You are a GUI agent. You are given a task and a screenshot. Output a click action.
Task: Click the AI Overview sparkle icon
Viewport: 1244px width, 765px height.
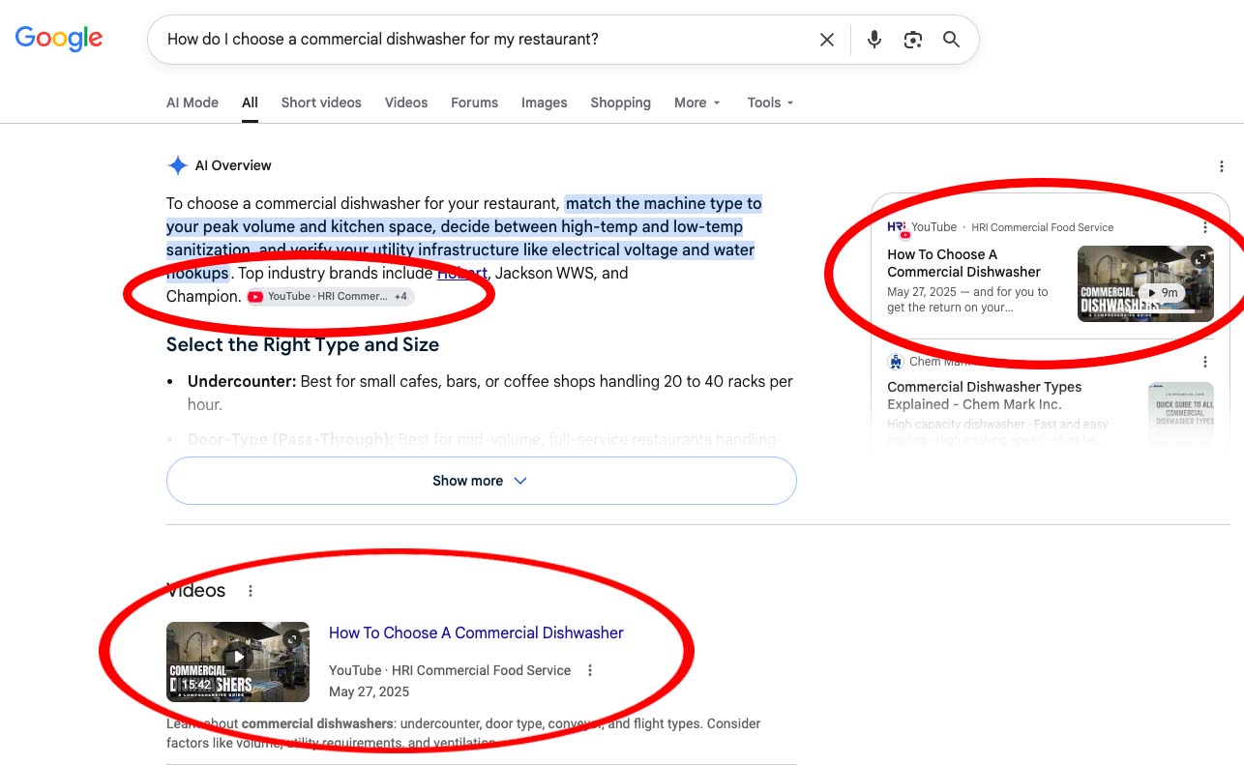click(178, 165)
